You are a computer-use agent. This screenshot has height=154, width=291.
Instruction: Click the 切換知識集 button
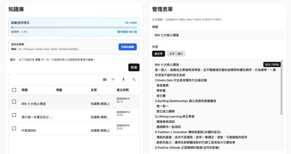pos(128,47)
